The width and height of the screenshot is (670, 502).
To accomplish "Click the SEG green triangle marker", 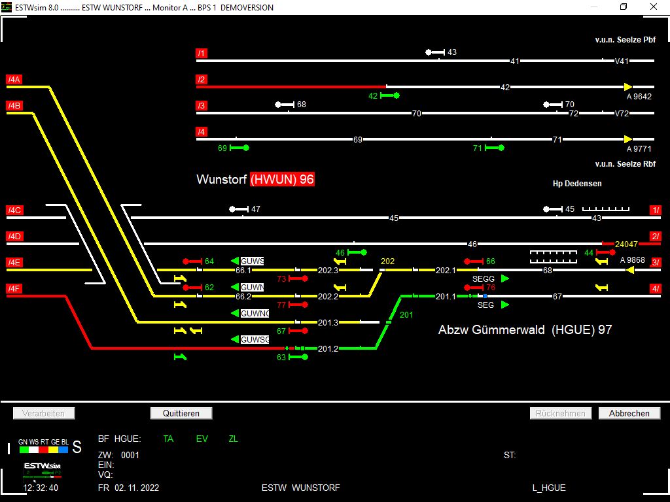I will 503,305.
